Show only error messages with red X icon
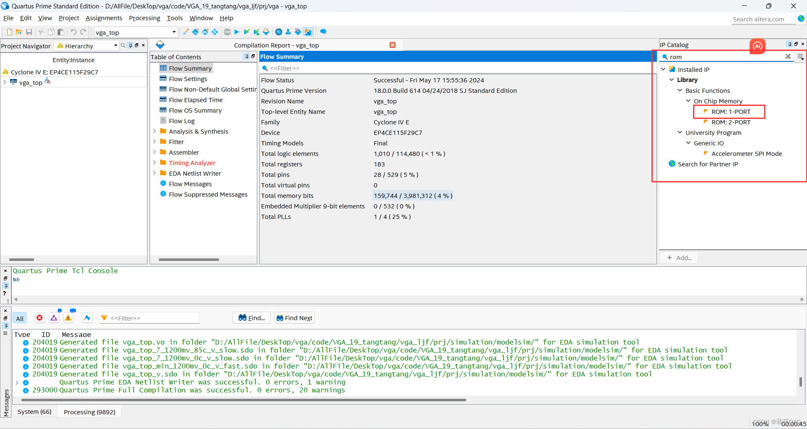This screenshot has width=807, height=429. (40, 318)
